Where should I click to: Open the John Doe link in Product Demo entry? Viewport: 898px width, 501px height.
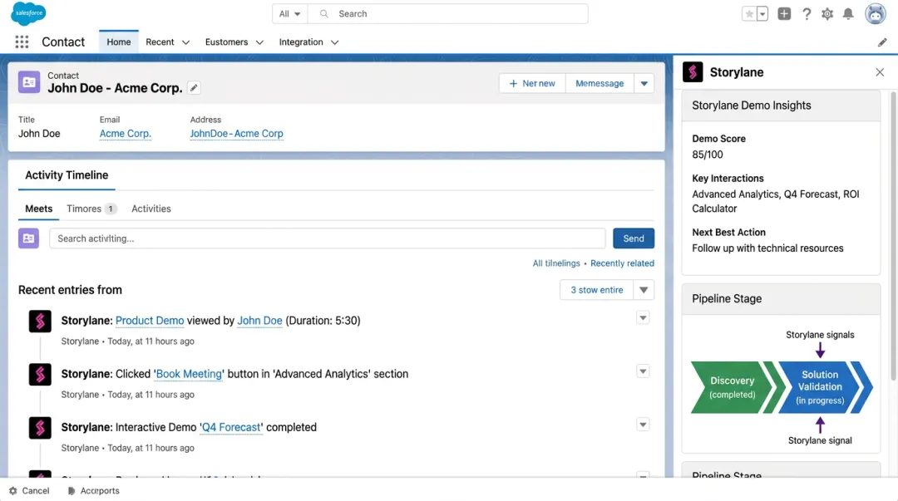(x=259, y=321)
